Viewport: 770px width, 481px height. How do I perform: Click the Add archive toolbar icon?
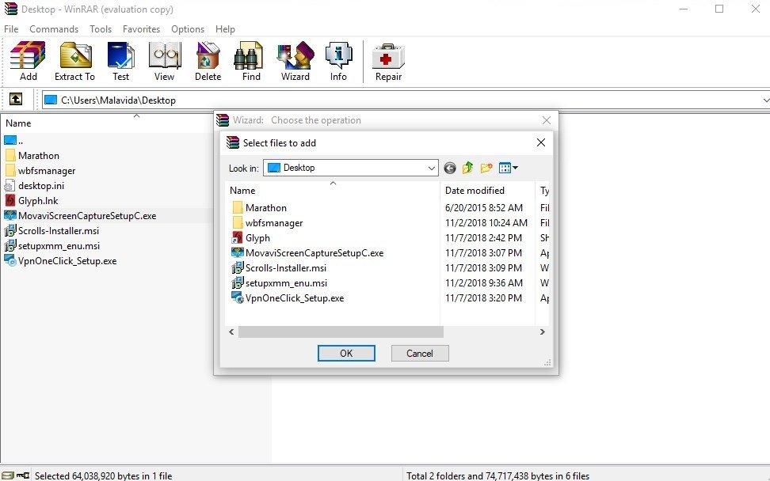(x=28, y=55)
